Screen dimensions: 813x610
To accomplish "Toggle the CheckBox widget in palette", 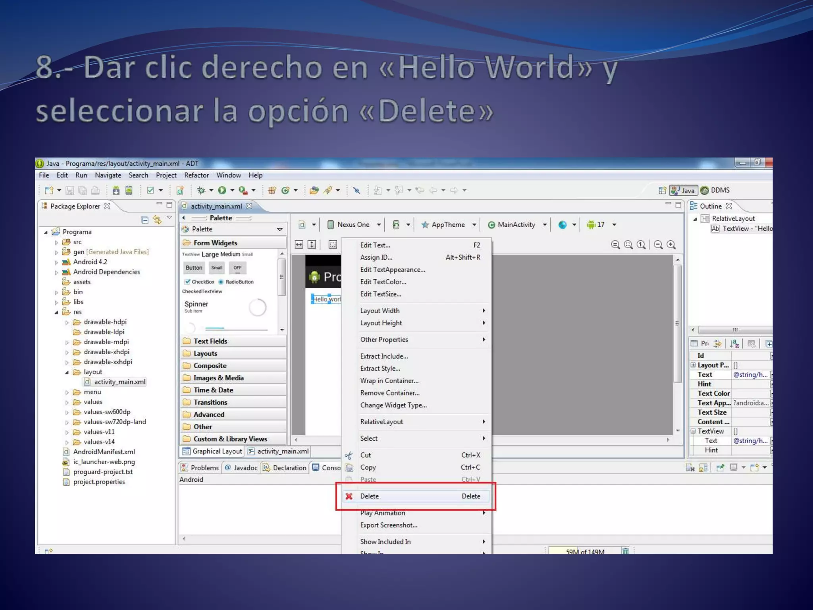I will click(x=199, y=282).
